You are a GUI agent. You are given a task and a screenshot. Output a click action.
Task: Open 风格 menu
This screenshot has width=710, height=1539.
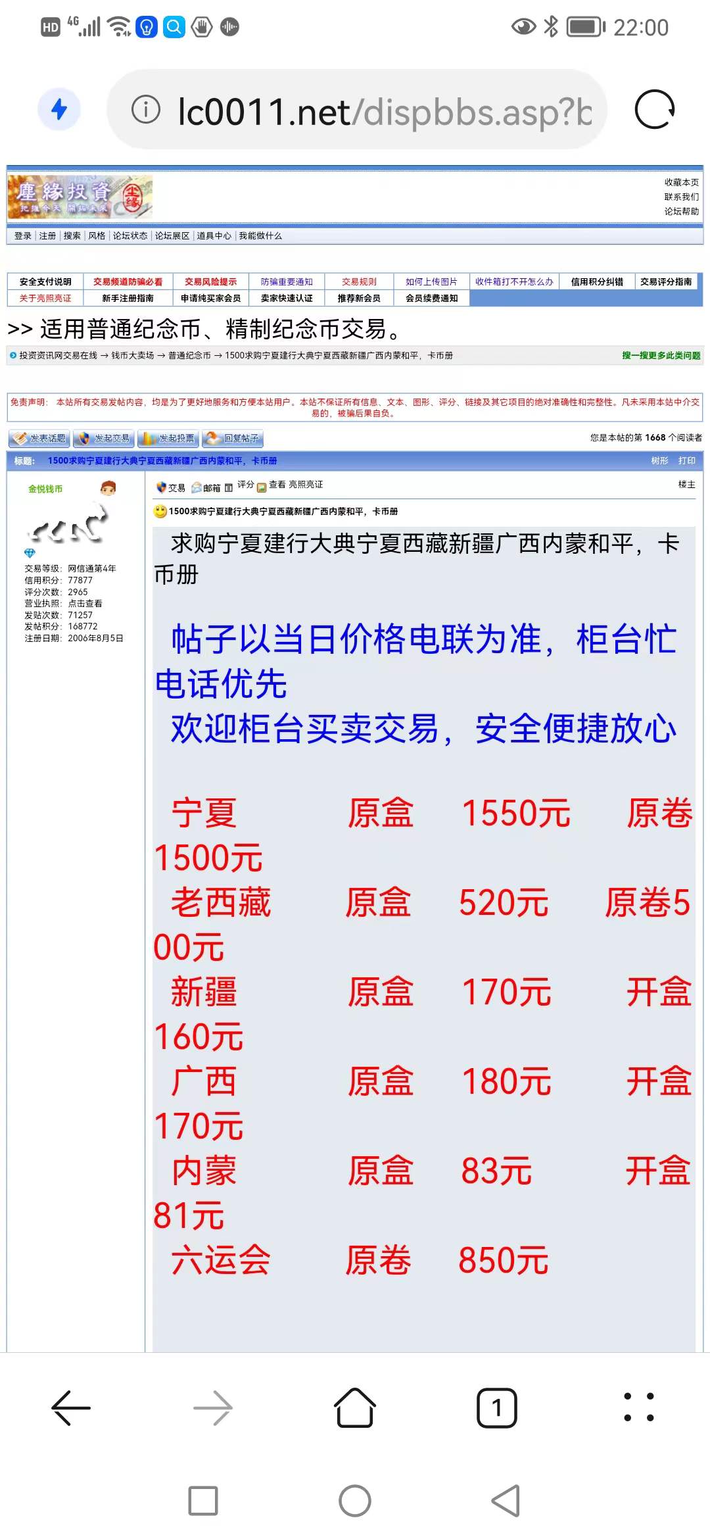(x=97, y=235)
